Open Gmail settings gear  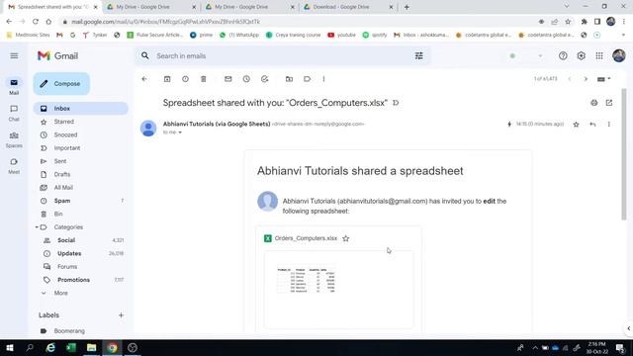pyautogui.click(x=581, y=55)
